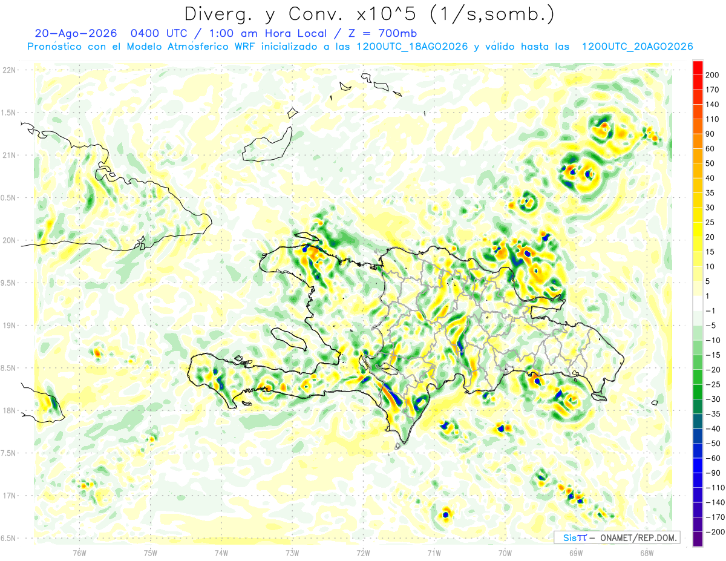
Task: Click the '40' color scale label
Action: (710, 178)
